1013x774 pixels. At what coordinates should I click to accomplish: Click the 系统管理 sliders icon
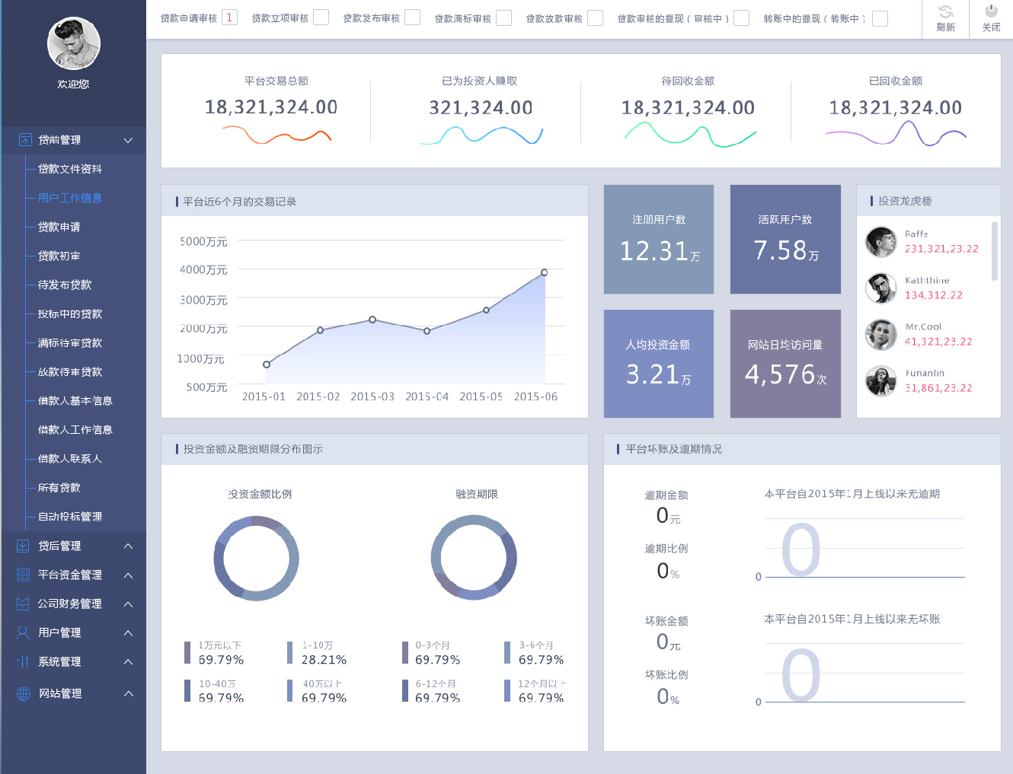click(x=23, y=661)
